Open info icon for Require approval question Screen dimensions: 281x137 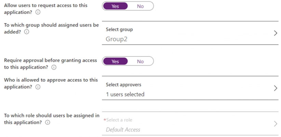(x=54, y=67)
